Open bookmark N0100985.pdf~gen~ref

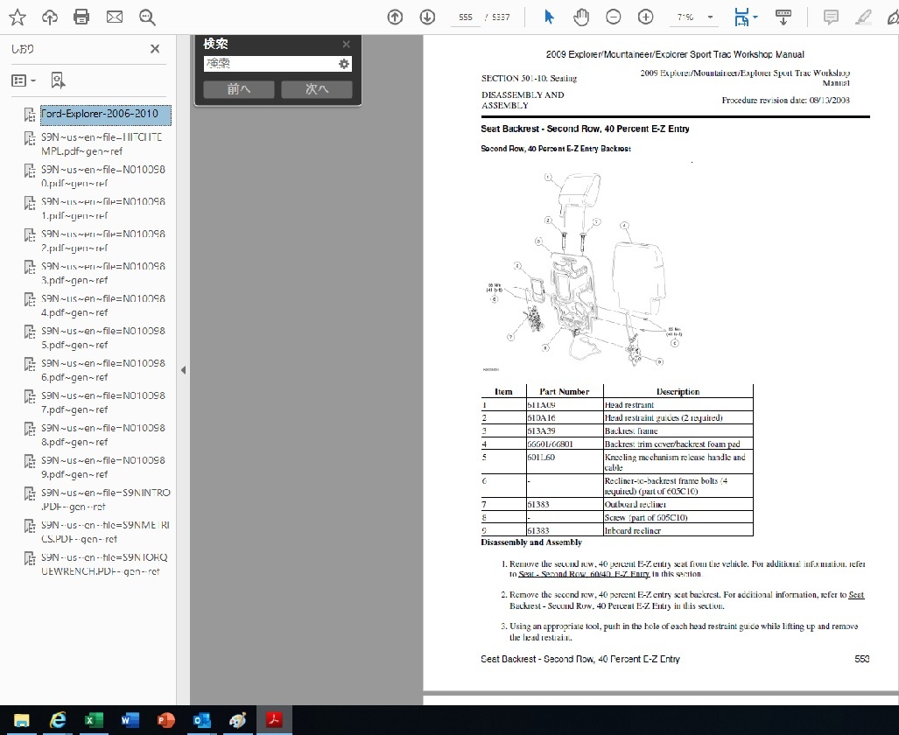coord(102,338)
